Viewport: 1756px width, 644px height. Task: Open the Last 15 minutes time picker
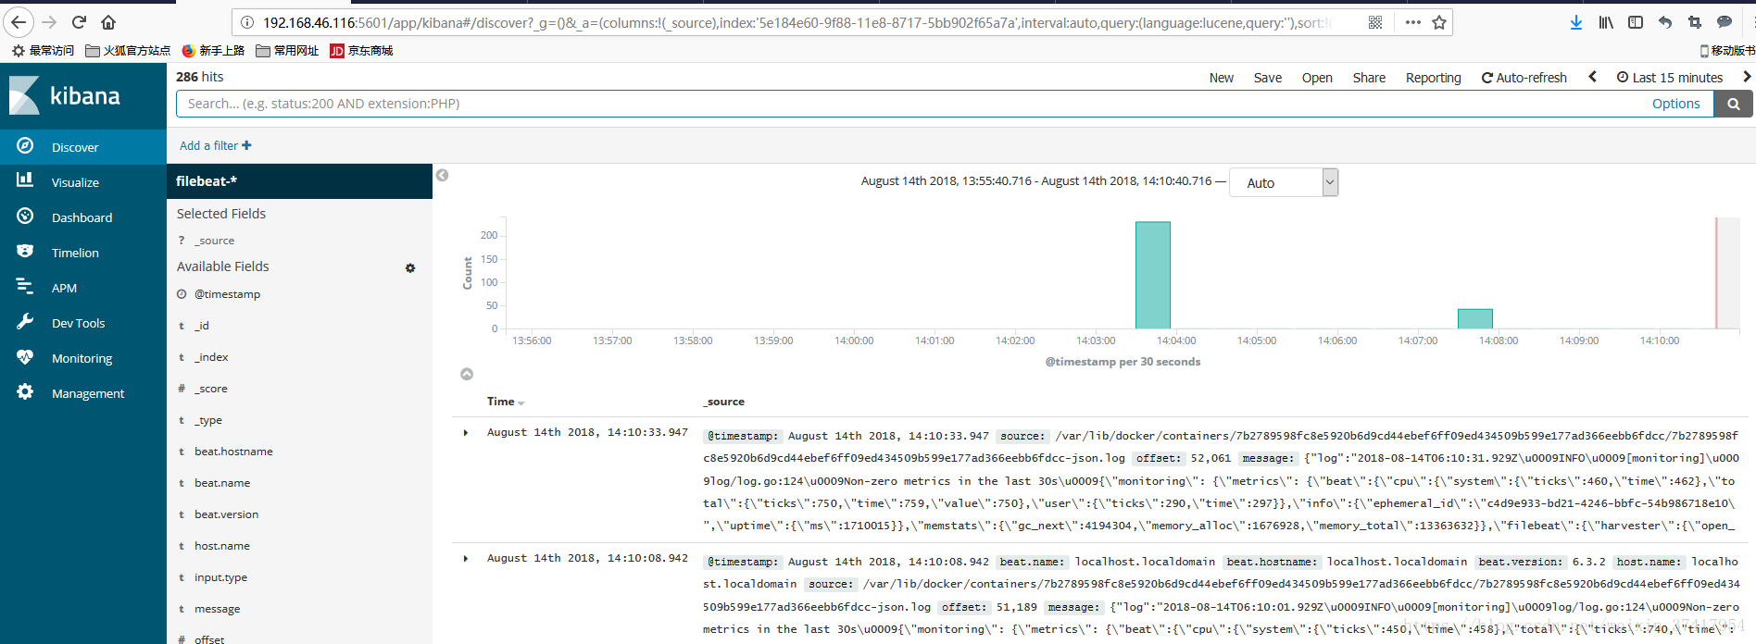click(x=1670, y=78)
